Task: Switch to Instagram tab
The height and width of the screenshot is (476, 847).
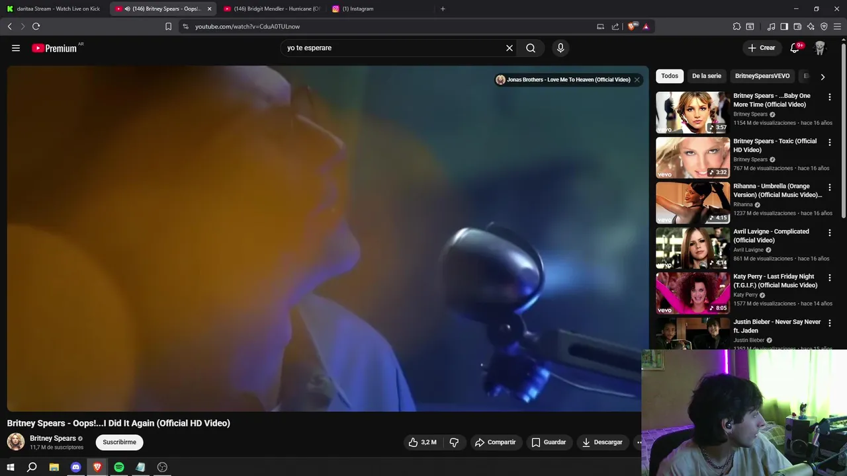Action: pos(379,9)
